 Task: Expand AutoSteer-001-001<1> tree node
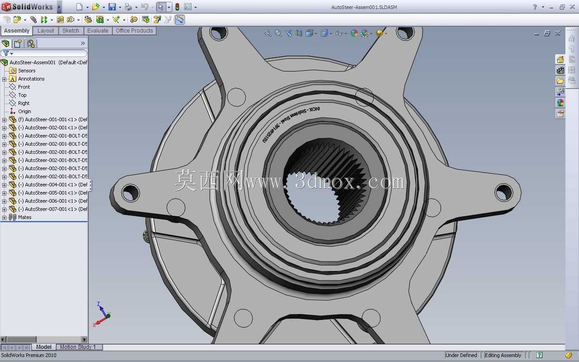click(x=5, y=119)
